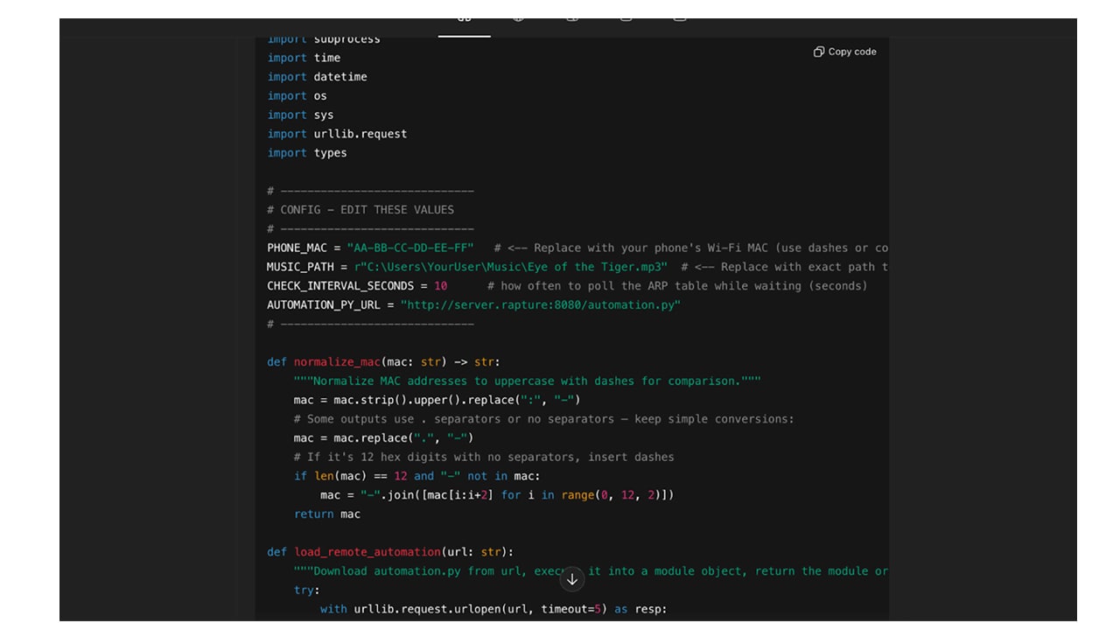Image resolution: width=1120 pixels, height=630 pixels.
Task: Click the line "return mac"
Action: [327, 514]
